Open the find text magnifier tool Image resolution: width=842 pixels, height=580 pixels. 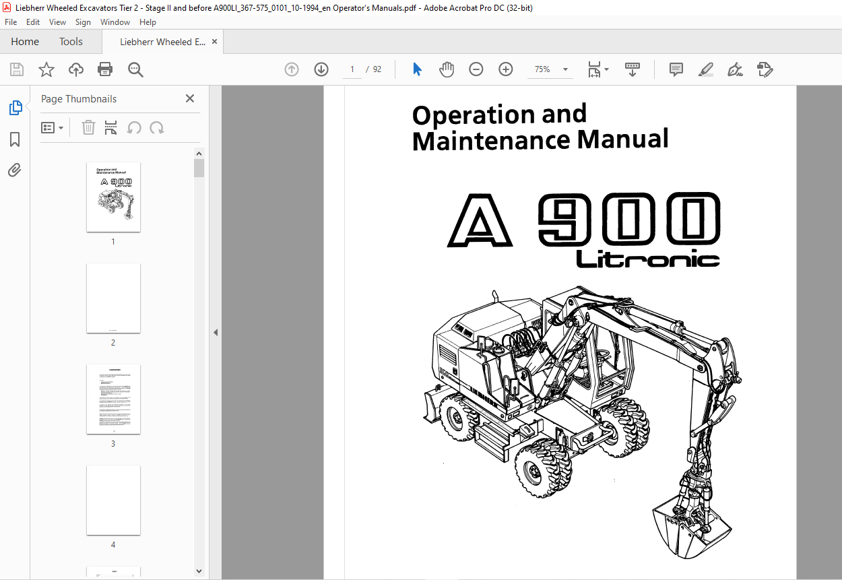pos(135,69)
